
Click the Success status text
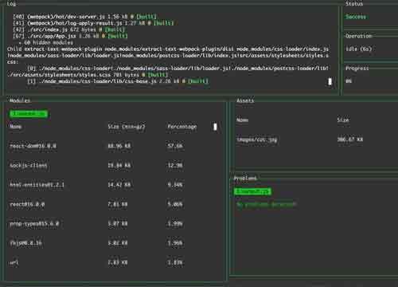tap(356, 17)
